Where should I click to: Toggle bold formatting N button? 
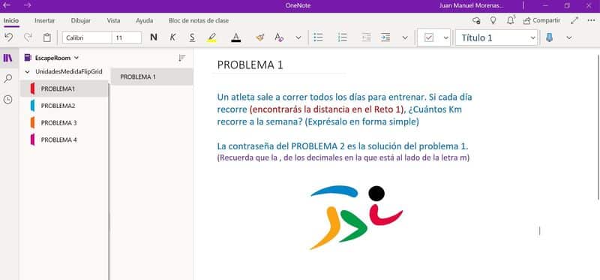pyautogui.click(x=154, y=38)
